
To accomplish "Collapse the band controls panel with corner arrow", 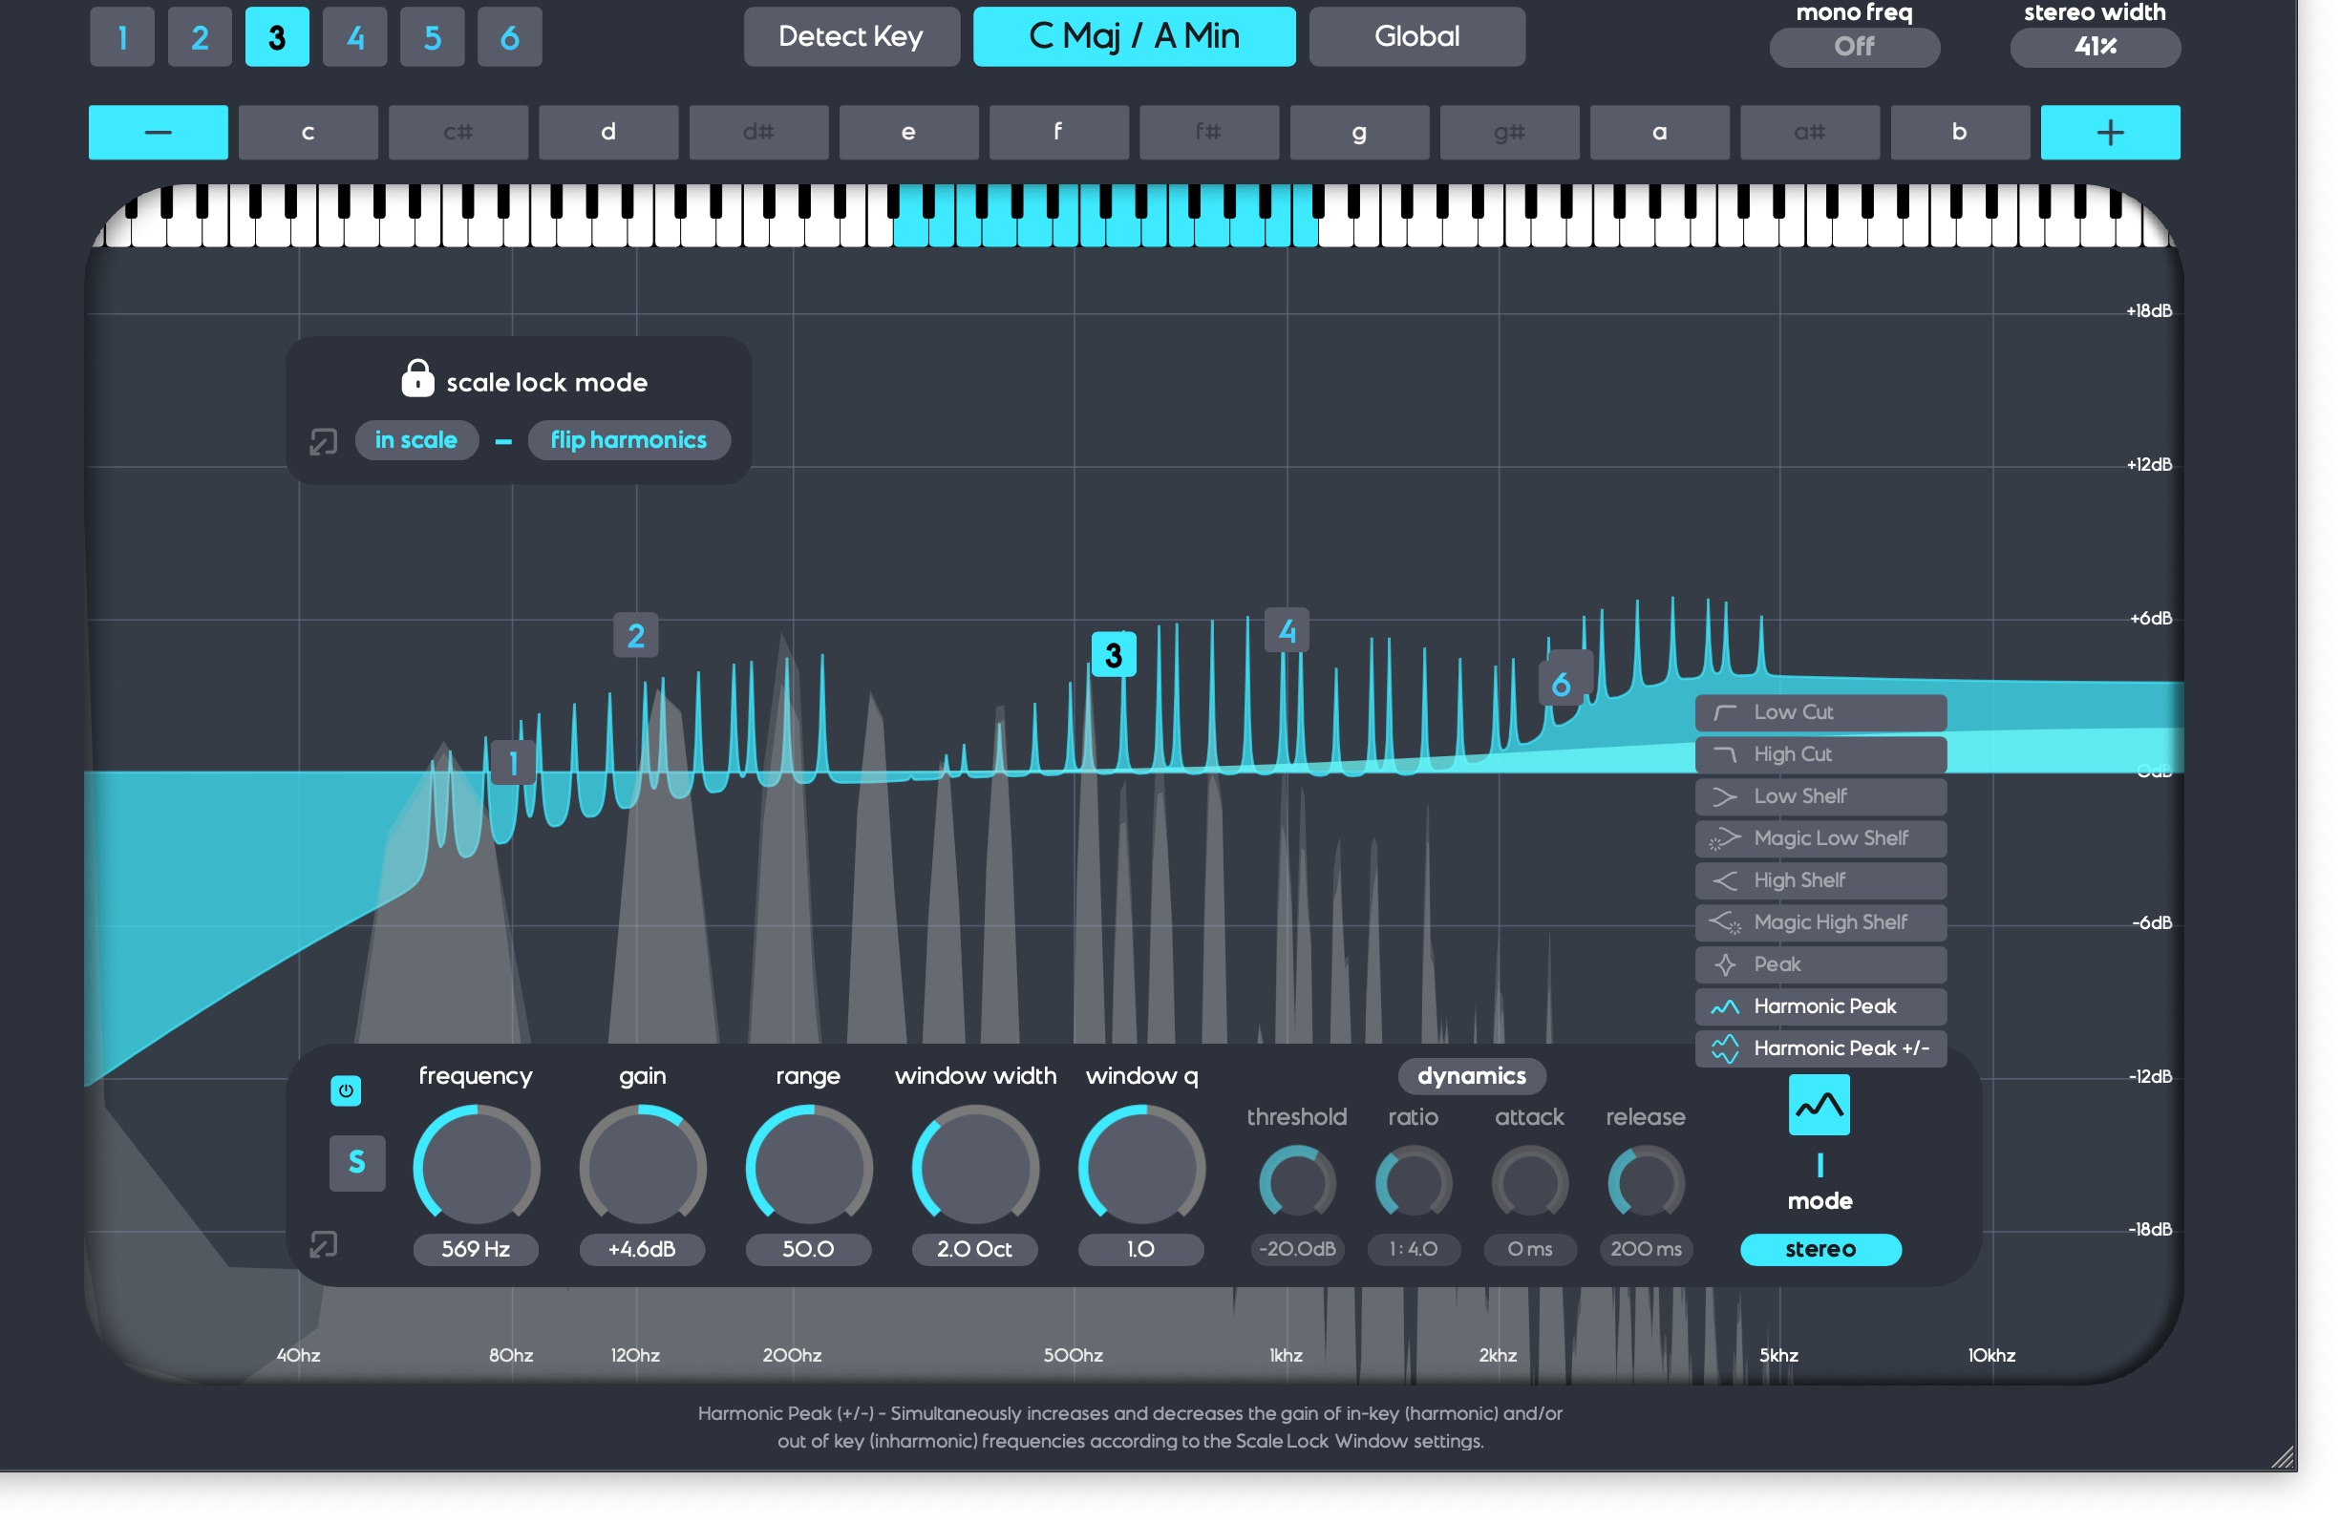I will click(x=323, y=1246).
